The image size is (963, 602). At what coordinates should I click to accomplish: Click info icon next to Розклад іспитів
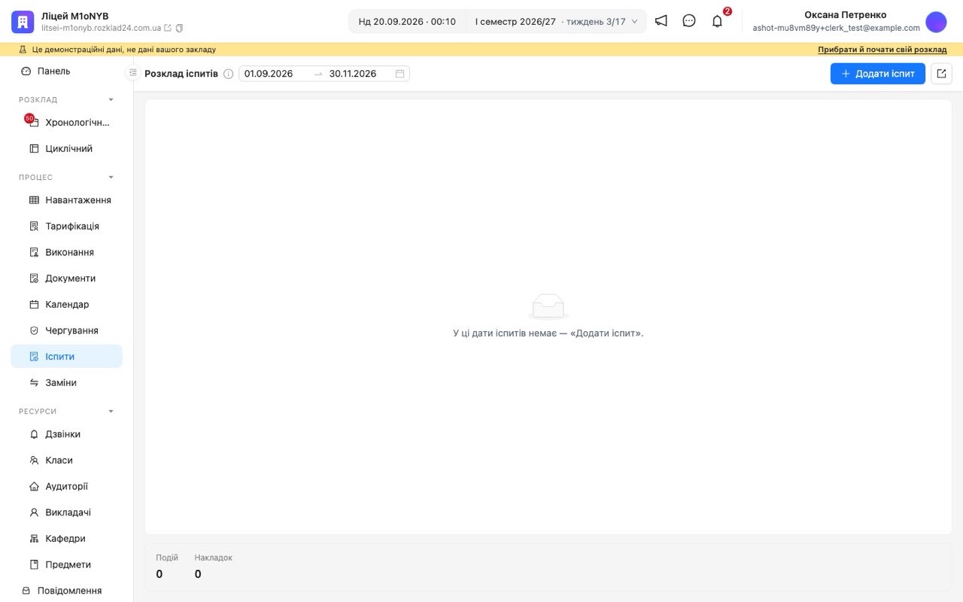[x=229, y=74]
